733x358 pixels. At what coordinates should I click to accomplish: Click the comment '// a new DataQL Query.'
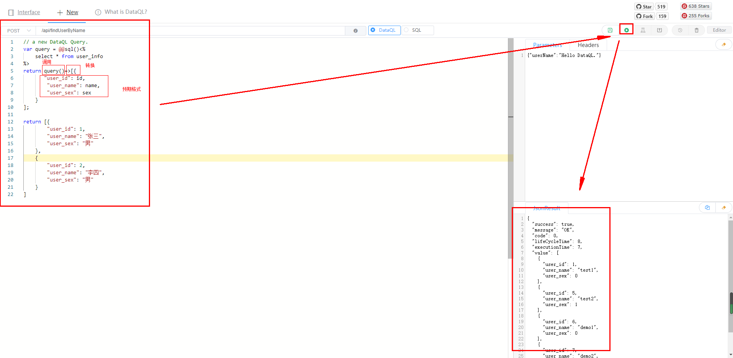point(56,42)
